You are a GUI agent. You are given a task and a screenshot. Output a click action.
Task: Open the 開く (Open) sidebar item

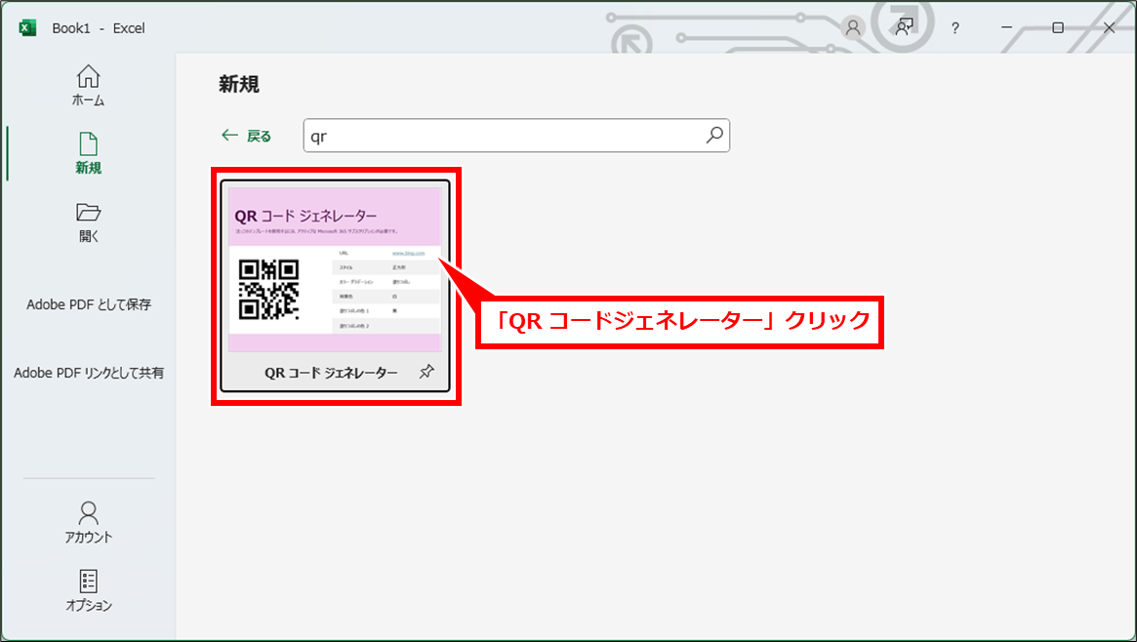tap(89, 221)
